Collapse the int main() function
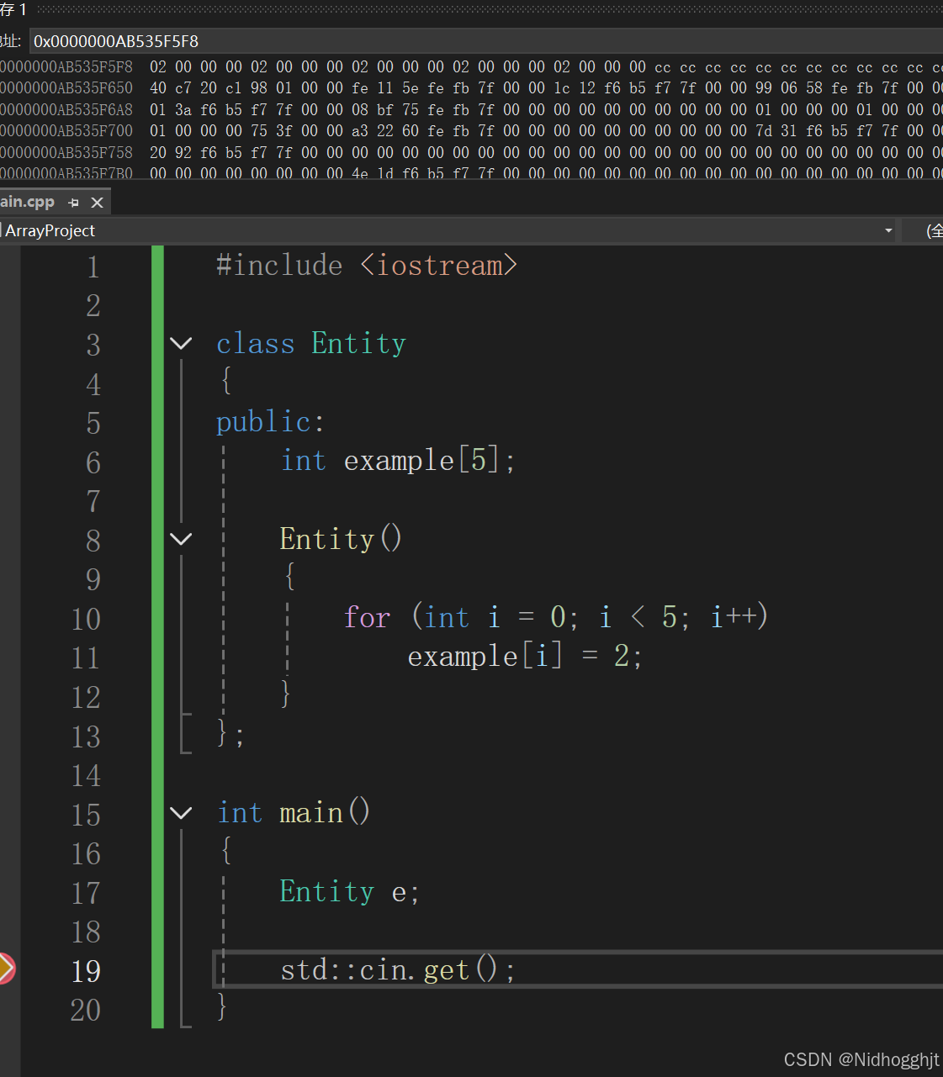Screen dimensions: 943x1077 point(181,812)
